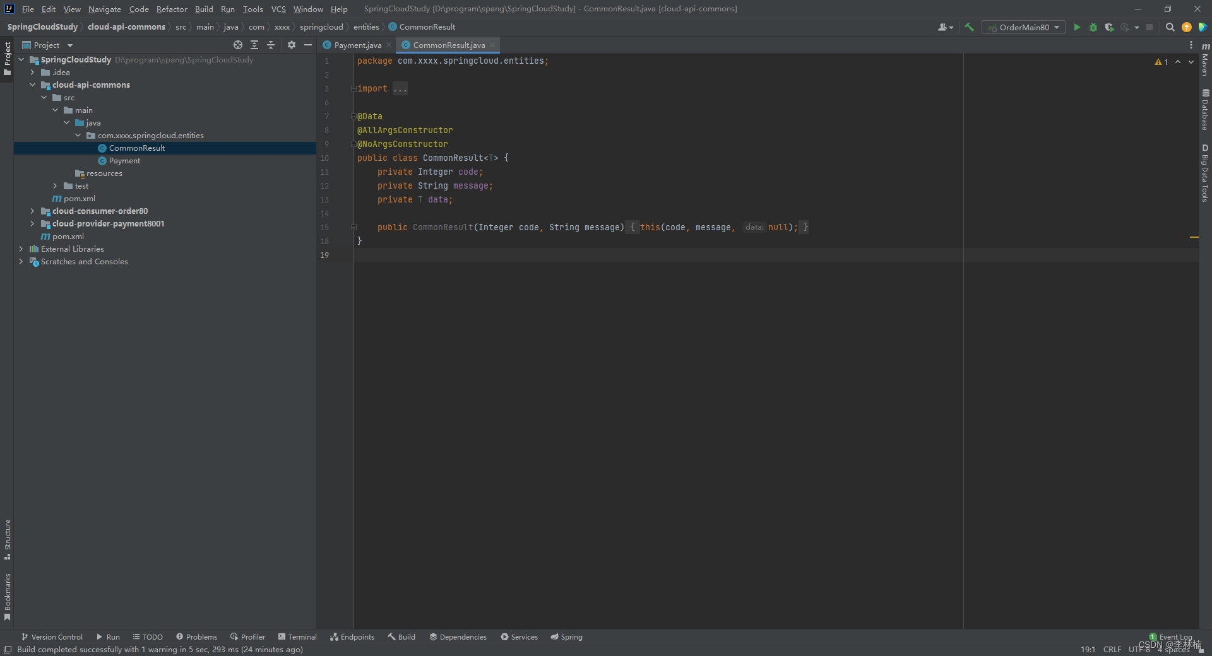Click tool windows quick-access icon at bottom-left
Viewport: 1212px width, 656px height.
point(8,650)
